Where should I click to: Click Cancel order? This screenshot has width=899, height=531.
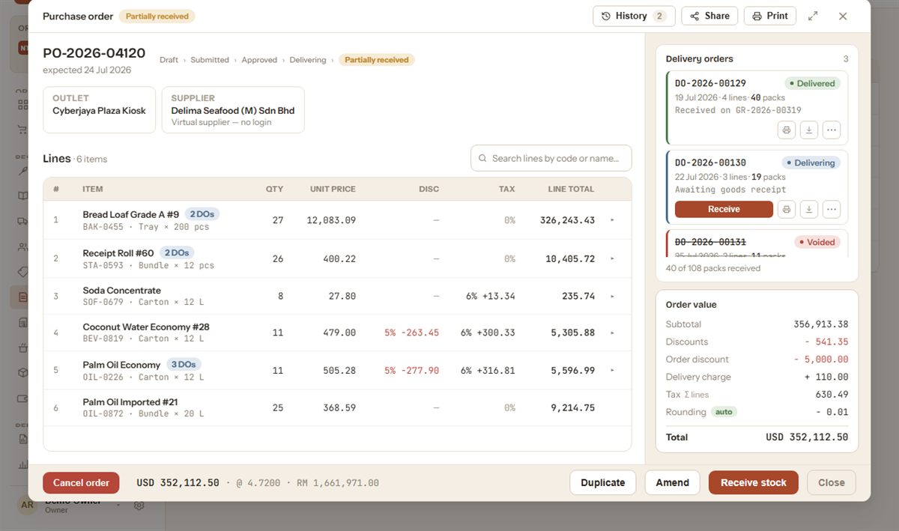coord(81,483)
